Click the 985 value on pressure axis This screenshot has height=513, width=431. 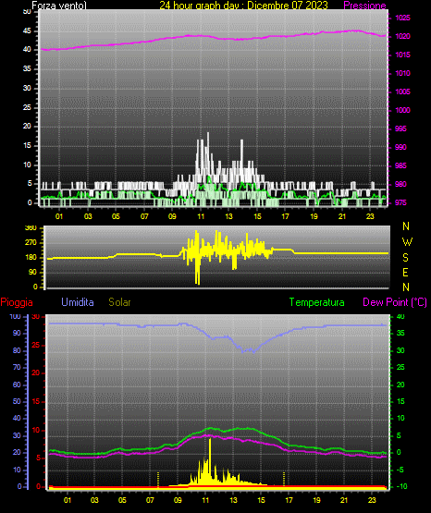coord(400,165)
